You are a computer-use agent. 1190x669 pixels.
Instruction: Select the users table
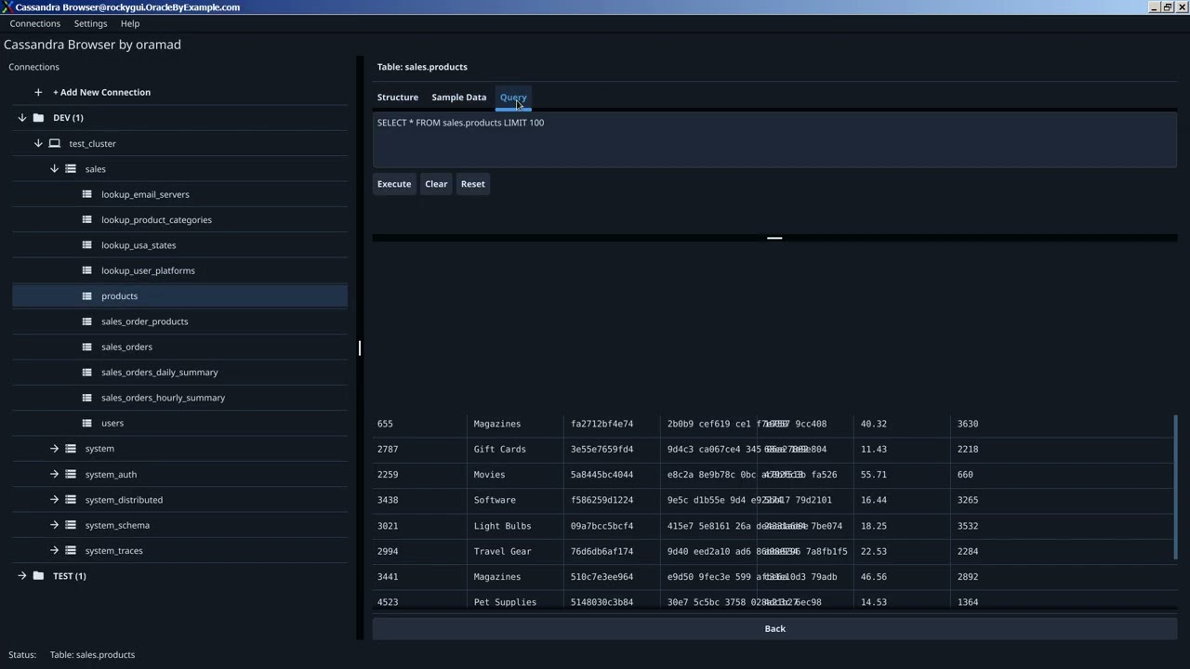coord(112,423)
